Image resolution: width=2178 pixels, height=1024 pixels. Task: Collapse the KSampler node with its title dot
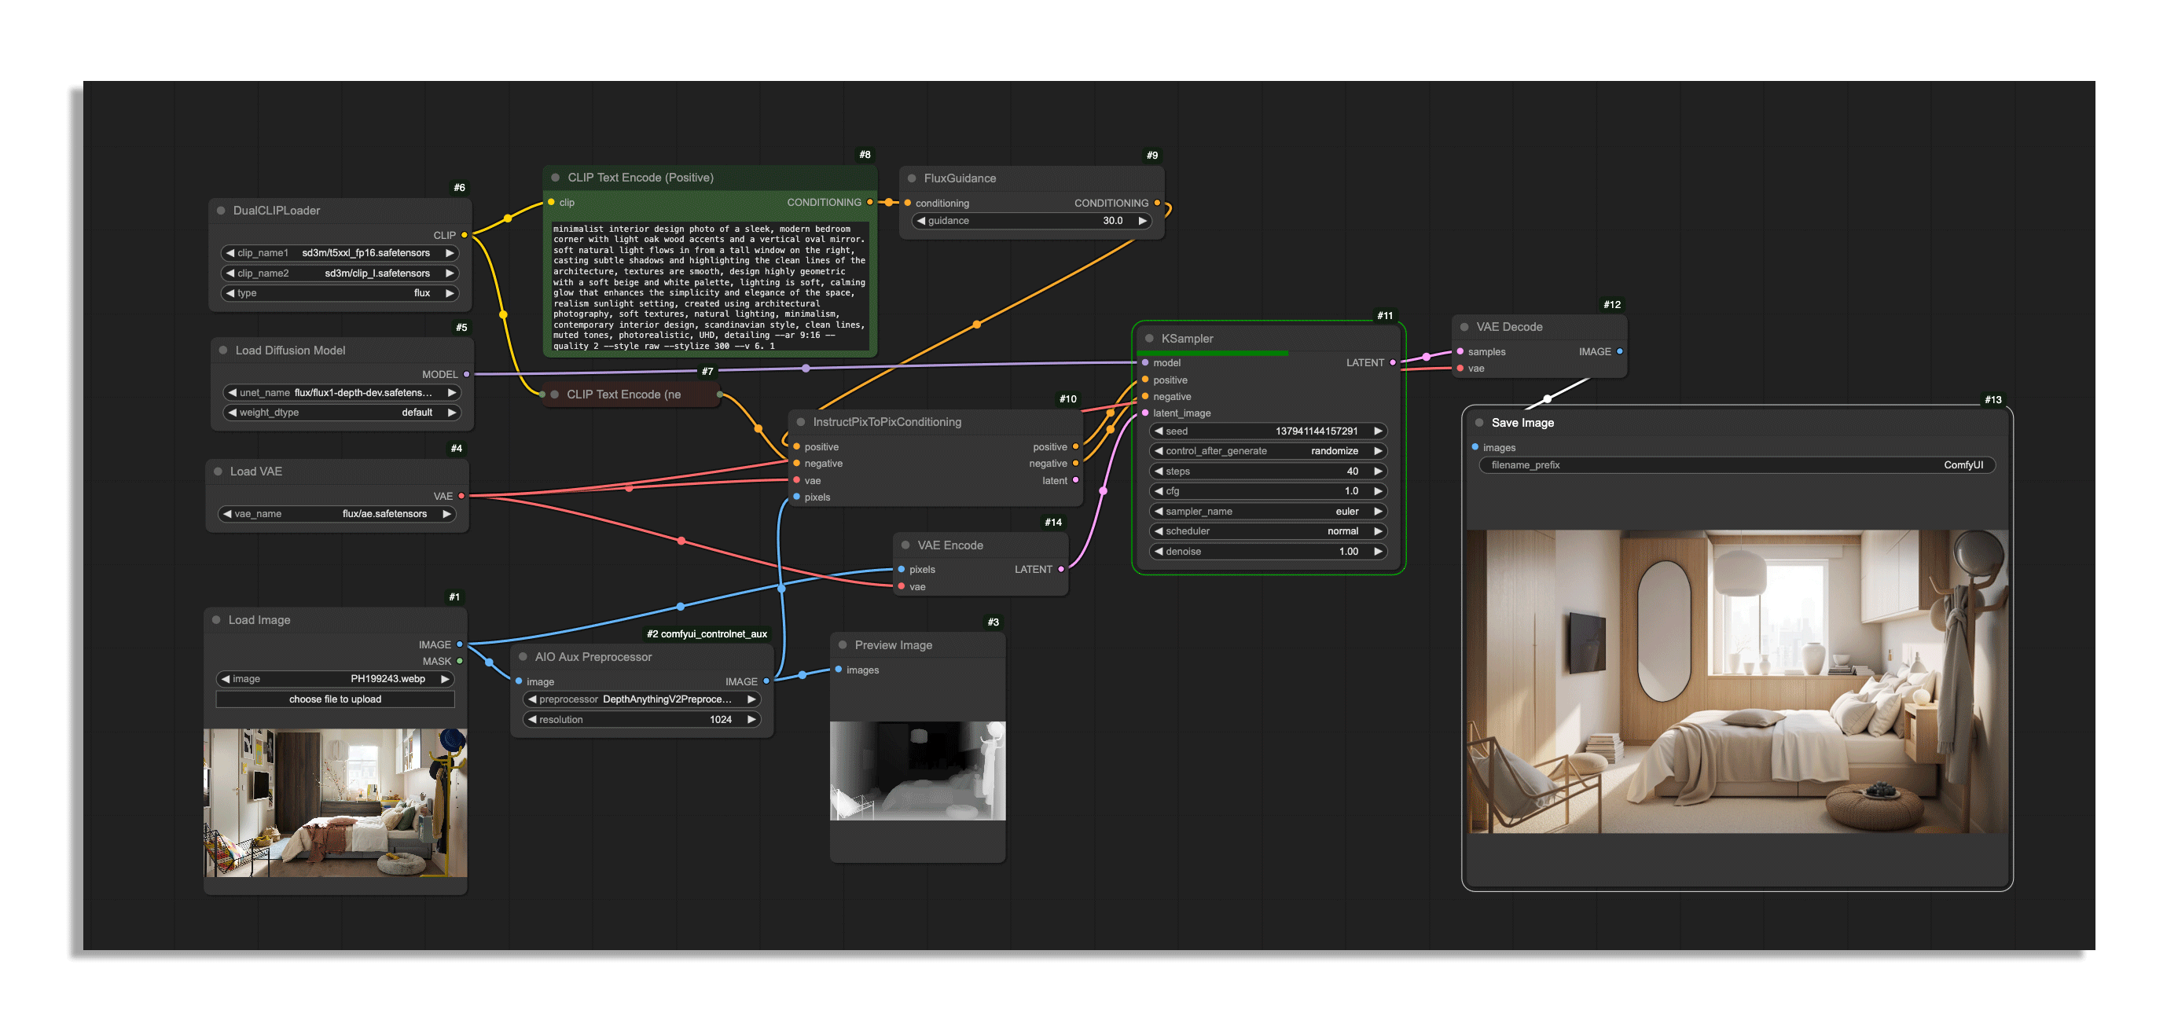tap(1149, 338)
